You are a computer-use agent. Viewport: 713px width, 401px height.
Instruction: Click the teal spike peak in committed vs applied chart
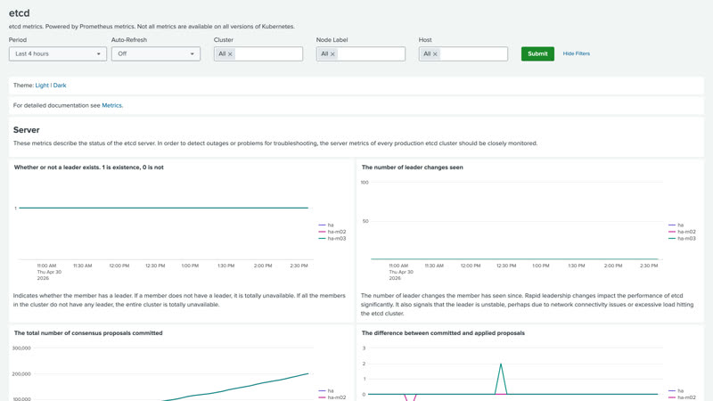[x=501, y=364]
